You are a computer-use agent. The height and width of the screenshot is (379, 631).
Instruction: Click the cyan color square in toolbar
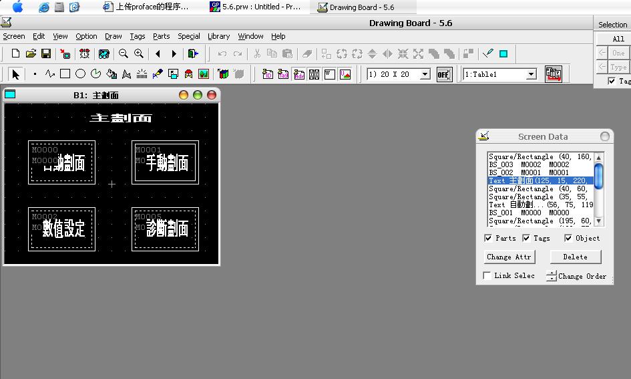point(503,53)
